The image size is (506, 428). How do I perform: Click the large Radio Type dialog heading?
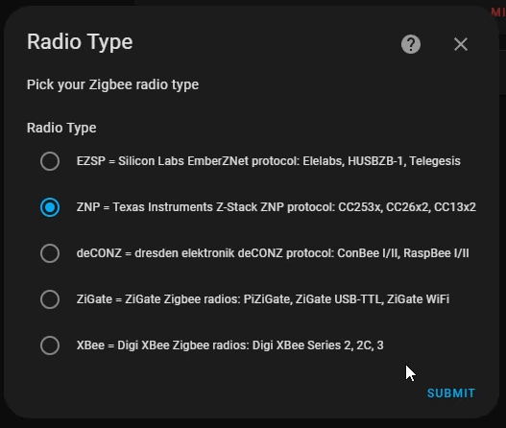80,42
